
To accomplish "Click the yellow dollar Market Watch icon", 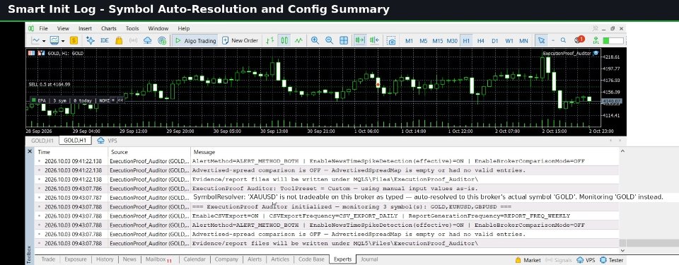I will point(74,40).
